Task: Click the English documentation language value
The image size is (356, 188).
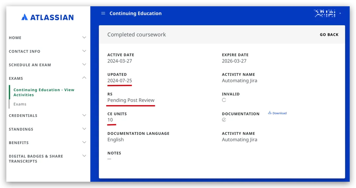Action: (x=115, y=140)
